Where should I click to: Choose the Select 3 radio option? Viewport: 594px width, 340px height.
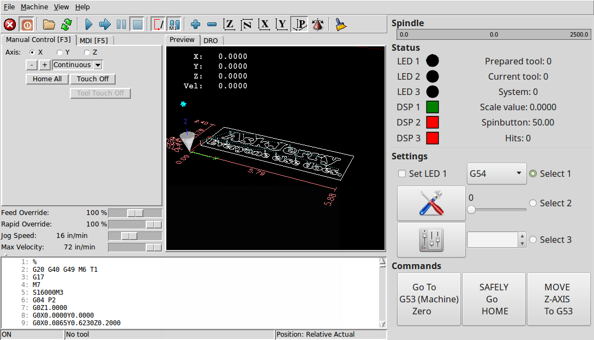click(533, 240)
